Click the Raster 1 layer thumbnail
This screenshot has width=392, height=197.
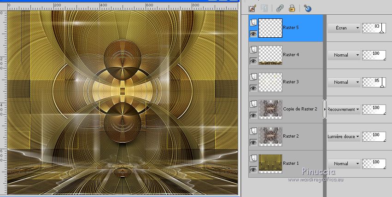coord(269,163)
